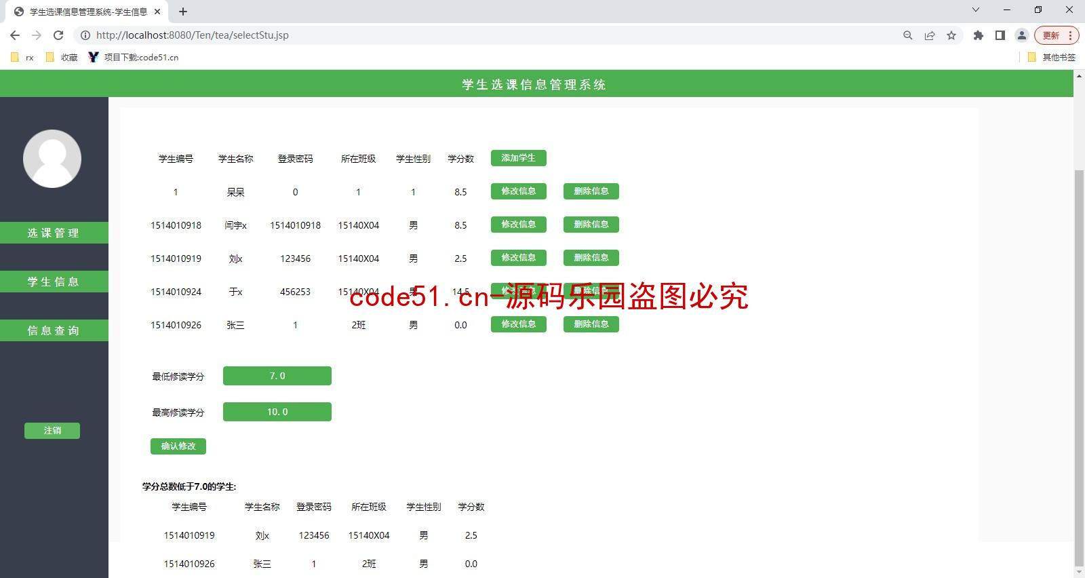Screen dimensions: 1085x578
Task: Click the browser forward arrow
Action: [x=37, y=35]
